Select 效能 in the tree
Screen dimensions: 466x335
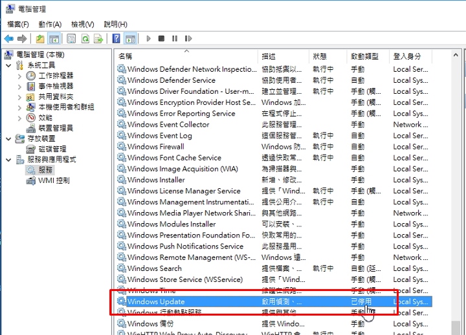tap(45, 118)
